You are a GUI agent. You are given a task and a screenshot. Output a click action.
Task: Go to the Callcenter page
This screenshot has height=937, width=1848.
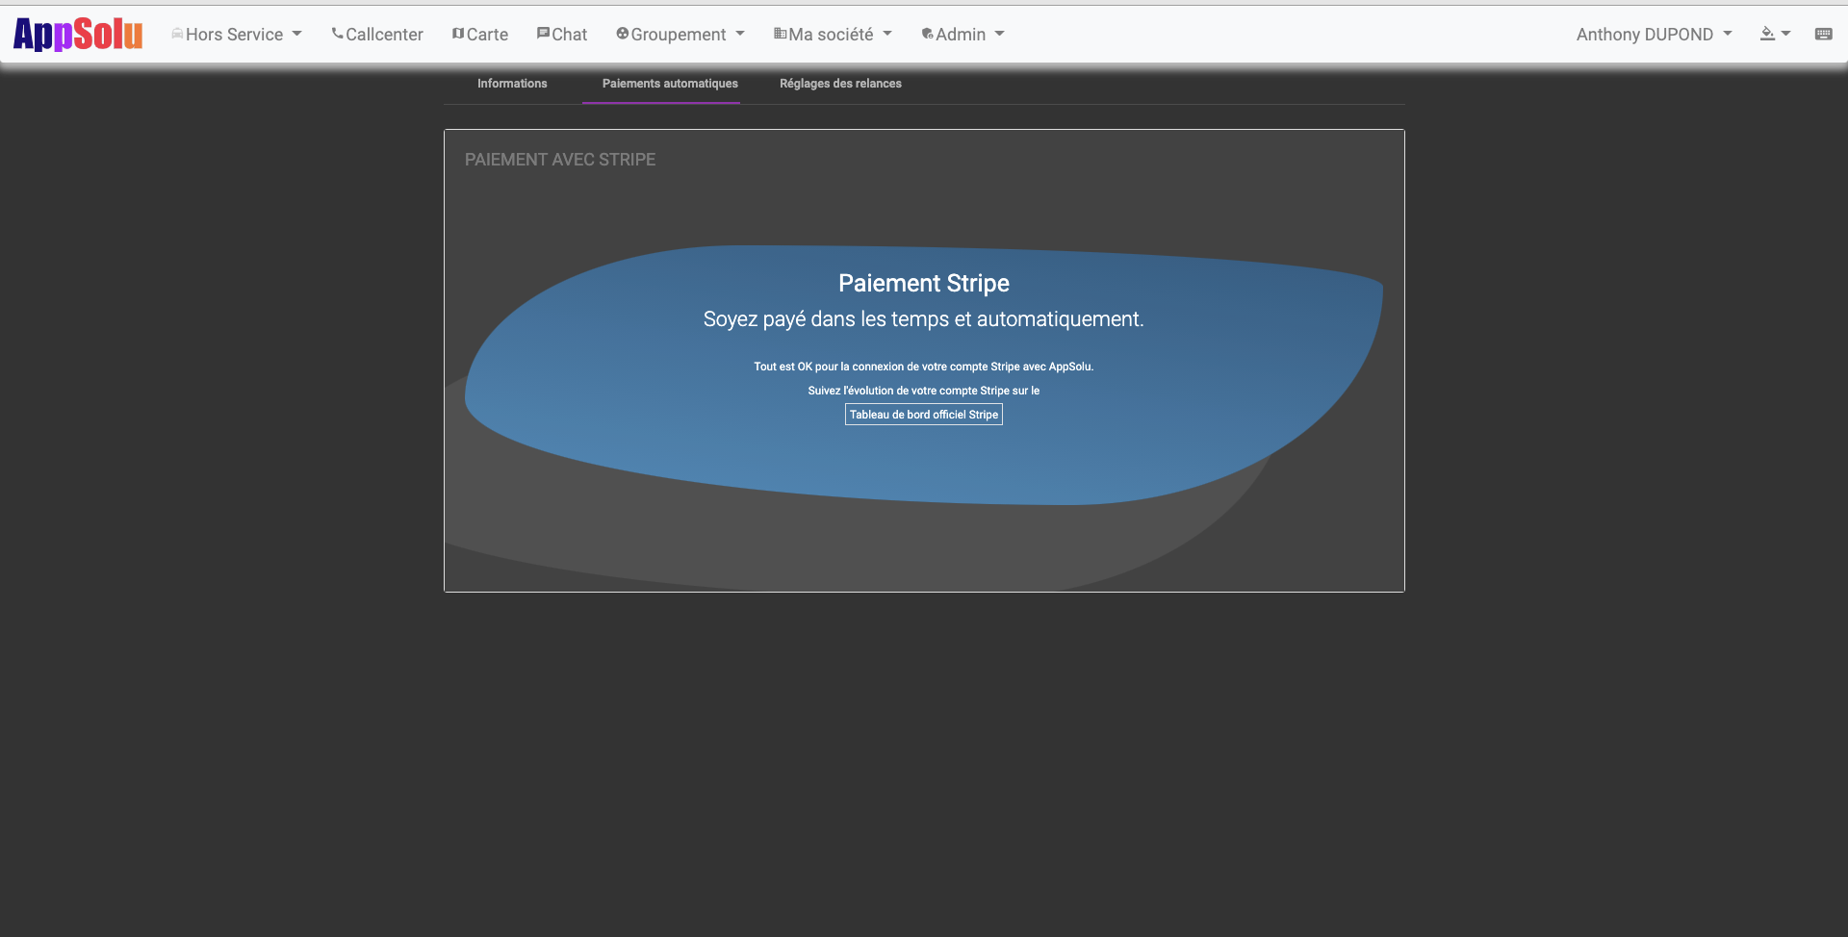(377, 35)
